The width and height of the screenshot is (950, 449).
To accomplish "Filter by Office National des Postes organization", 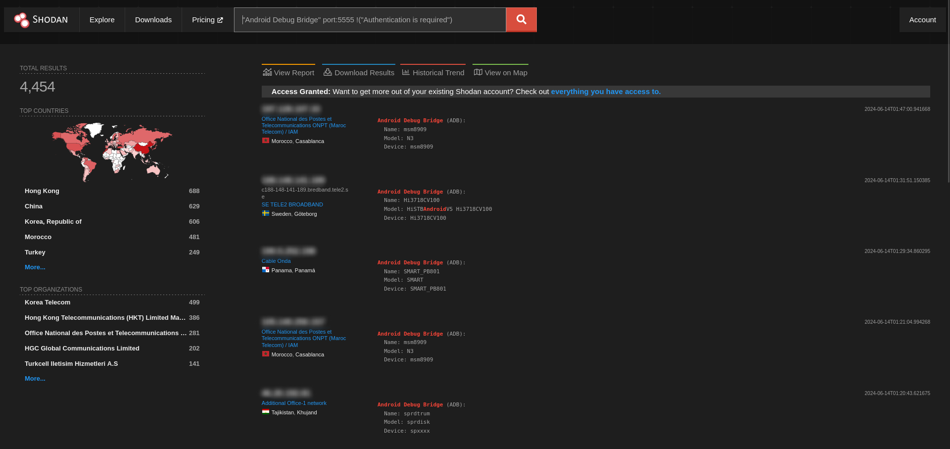I will (x=106, y=333).
